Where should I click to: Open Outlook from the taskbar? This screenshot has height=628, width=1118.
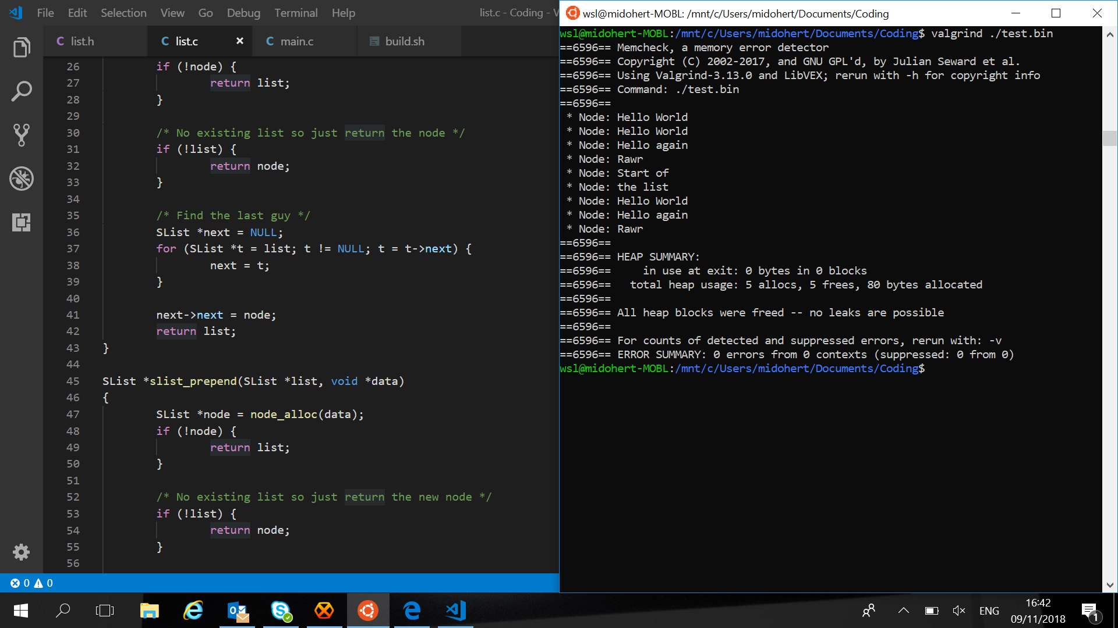point(238,611)
